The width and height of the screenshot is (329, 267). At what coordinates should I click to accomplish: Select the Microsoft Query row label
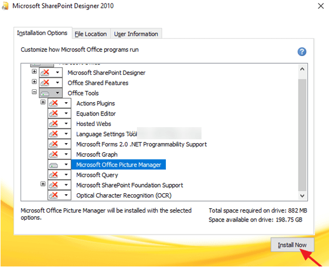point(97,175)
